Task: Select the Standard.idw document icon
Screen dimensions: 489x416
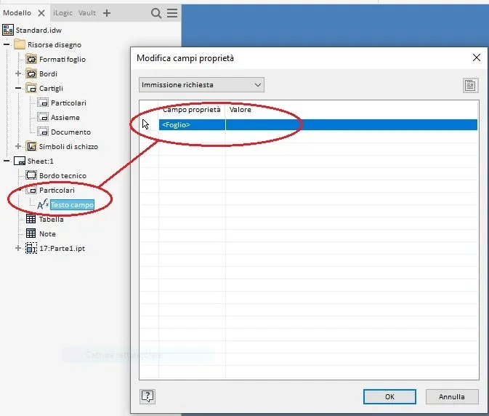Action: point(8,30)
